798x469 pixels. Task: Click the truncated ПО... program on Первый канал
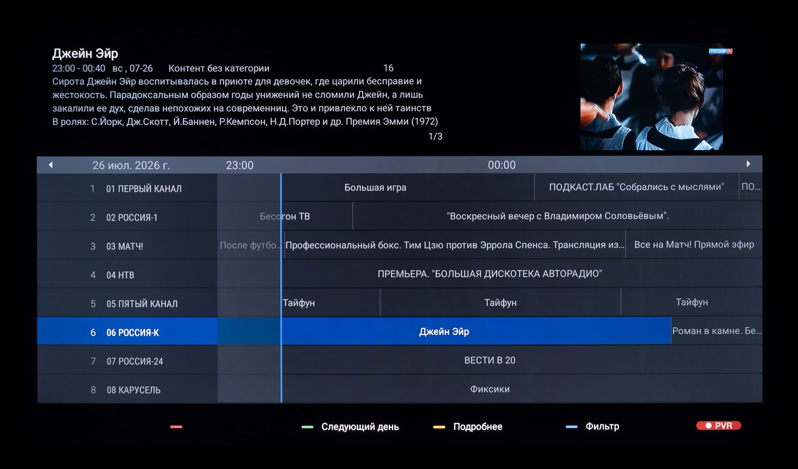[751, 187]
